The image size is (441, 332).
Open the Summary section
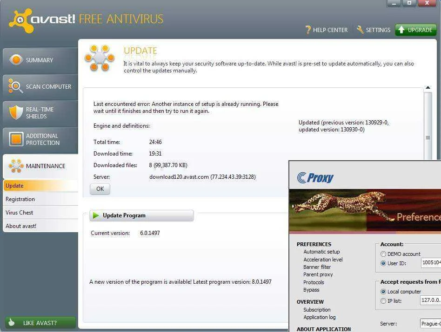[x=40, y=60]
